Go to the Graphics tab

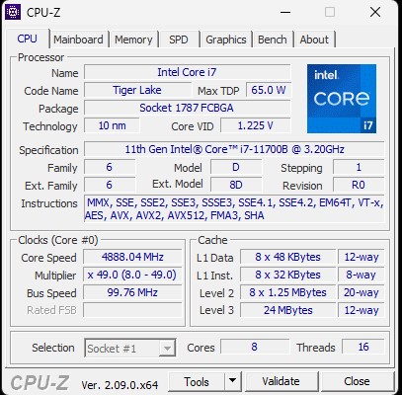point(226,39)
